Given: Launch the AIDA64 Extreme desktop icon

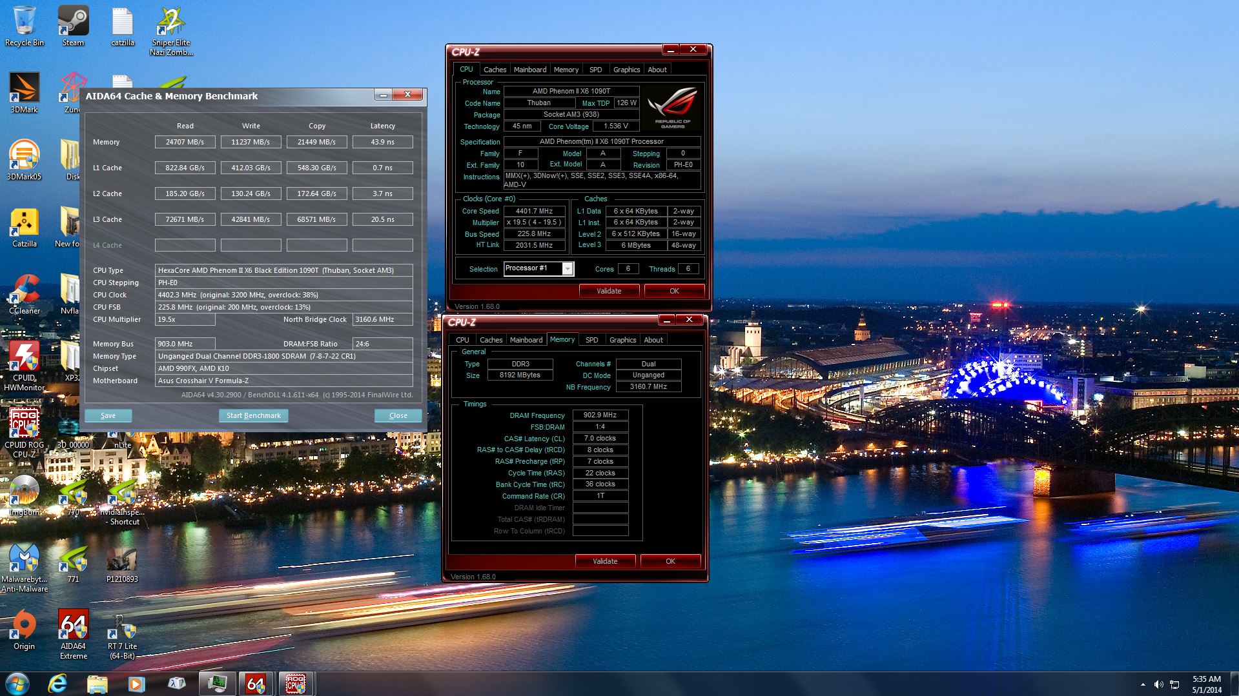Looking at the screenshot, I should point(73,635).
